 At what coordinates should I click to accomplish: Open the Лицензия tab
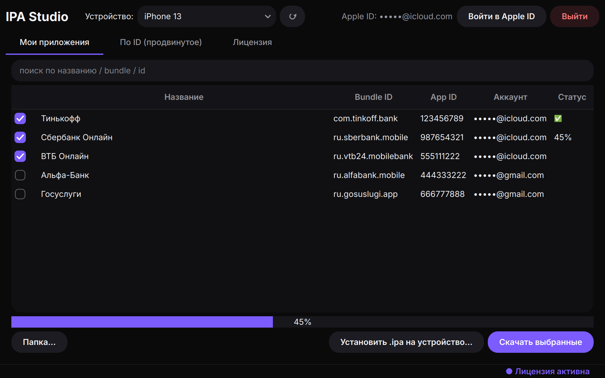(252, 42)
